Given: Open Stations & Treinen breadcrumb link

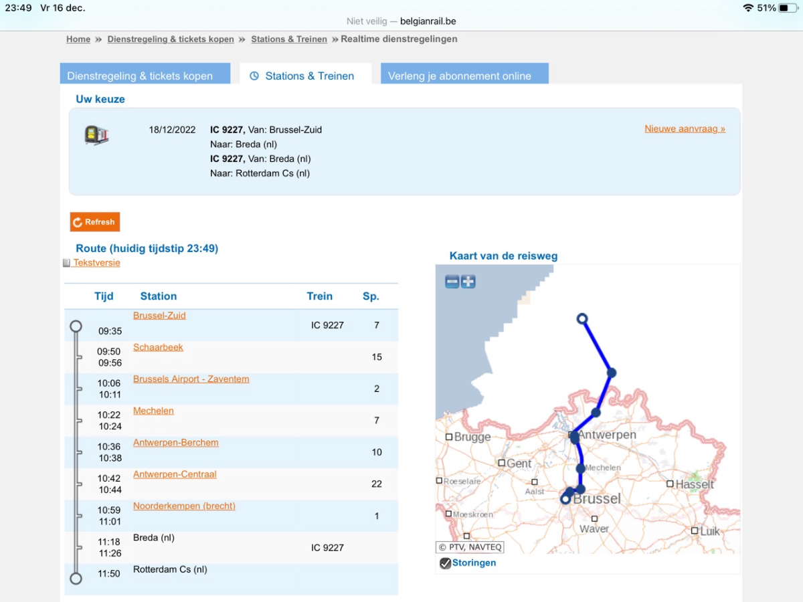Looking at the screenshot, I should [289, 39].
